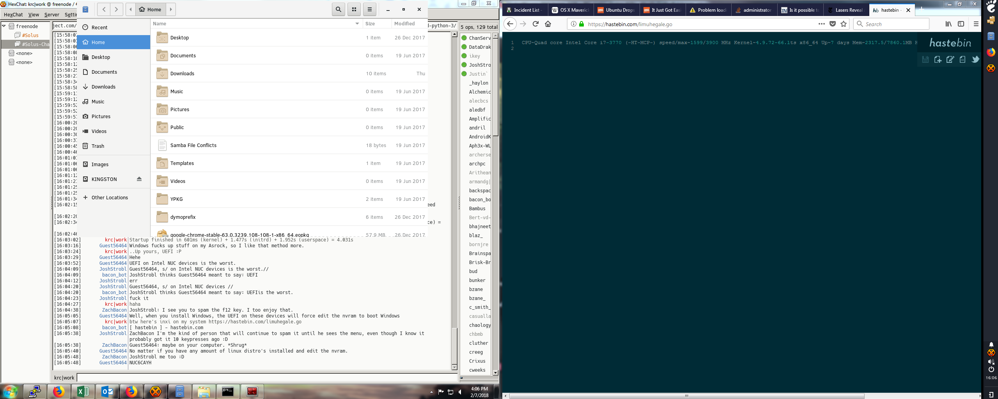The image size is (998, 399).
Task: Open the Images bookmark in the sidebar
Action: pyautogui.click(x=113, y=164)
